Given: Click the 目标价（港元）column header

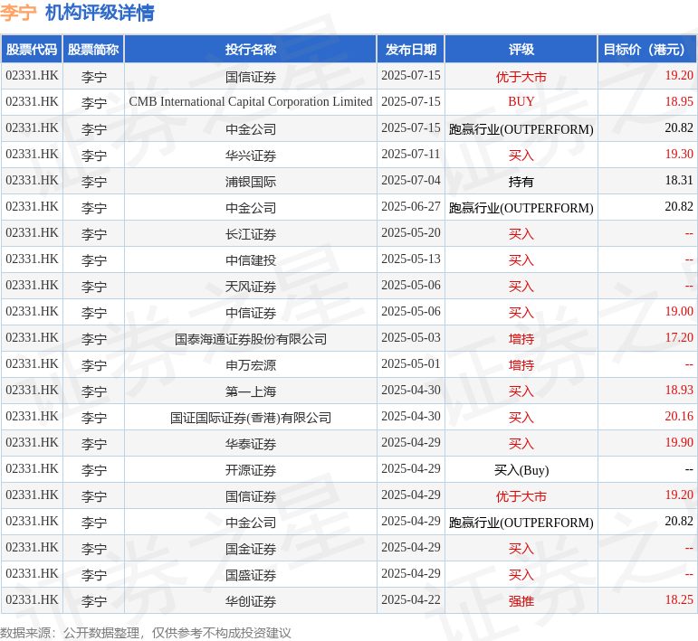Looking at the screenshot, I should coord(646,50).
